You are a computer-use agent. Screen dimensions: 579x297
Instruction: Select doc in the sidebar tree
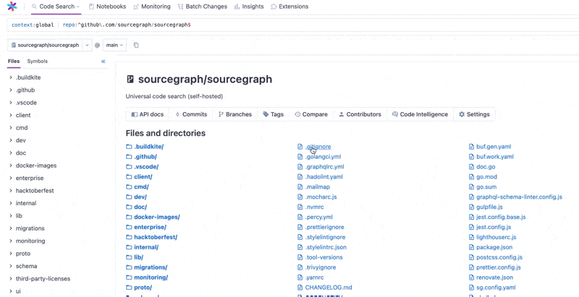21,153
